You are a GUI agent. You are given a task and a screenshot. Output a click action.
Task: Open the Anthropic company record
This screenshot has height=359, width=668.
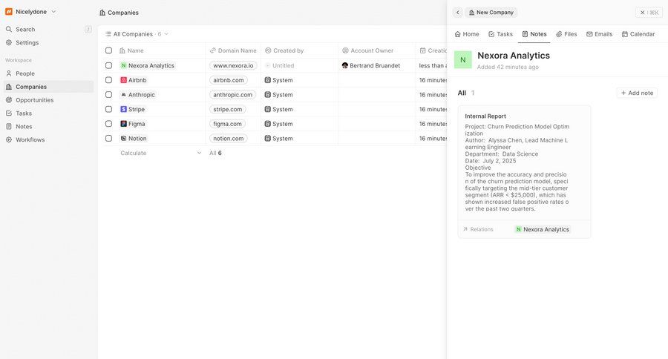pyautogui.click(x=137, y=94)
